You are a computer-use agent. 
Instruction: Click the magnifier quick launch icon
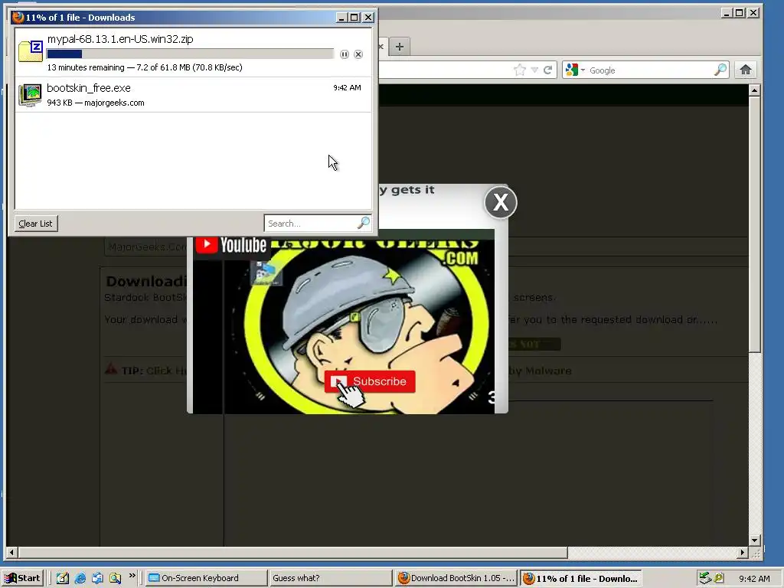115,579
